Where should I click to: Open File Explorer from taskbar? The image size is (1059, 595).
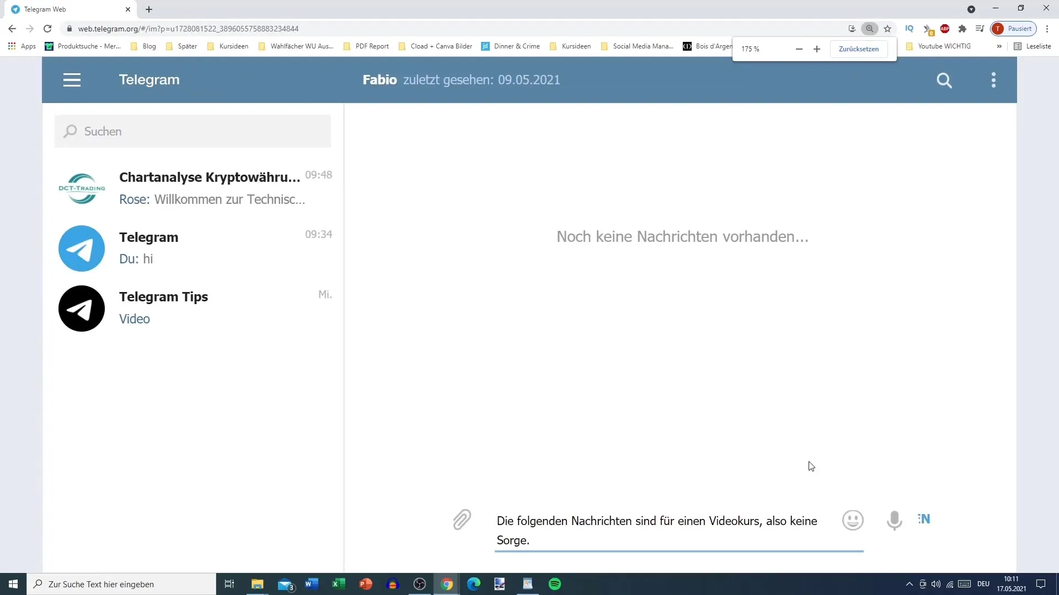258,584
